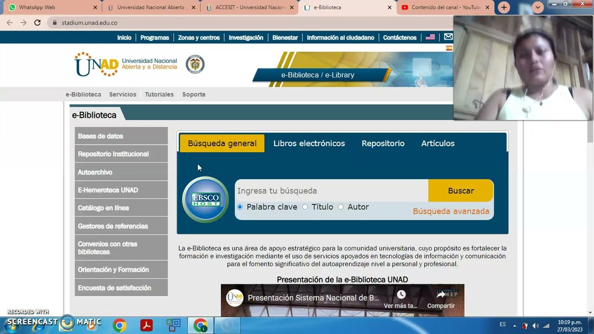Open Catálogo en línea in sidebar

[x=121, y=208]
